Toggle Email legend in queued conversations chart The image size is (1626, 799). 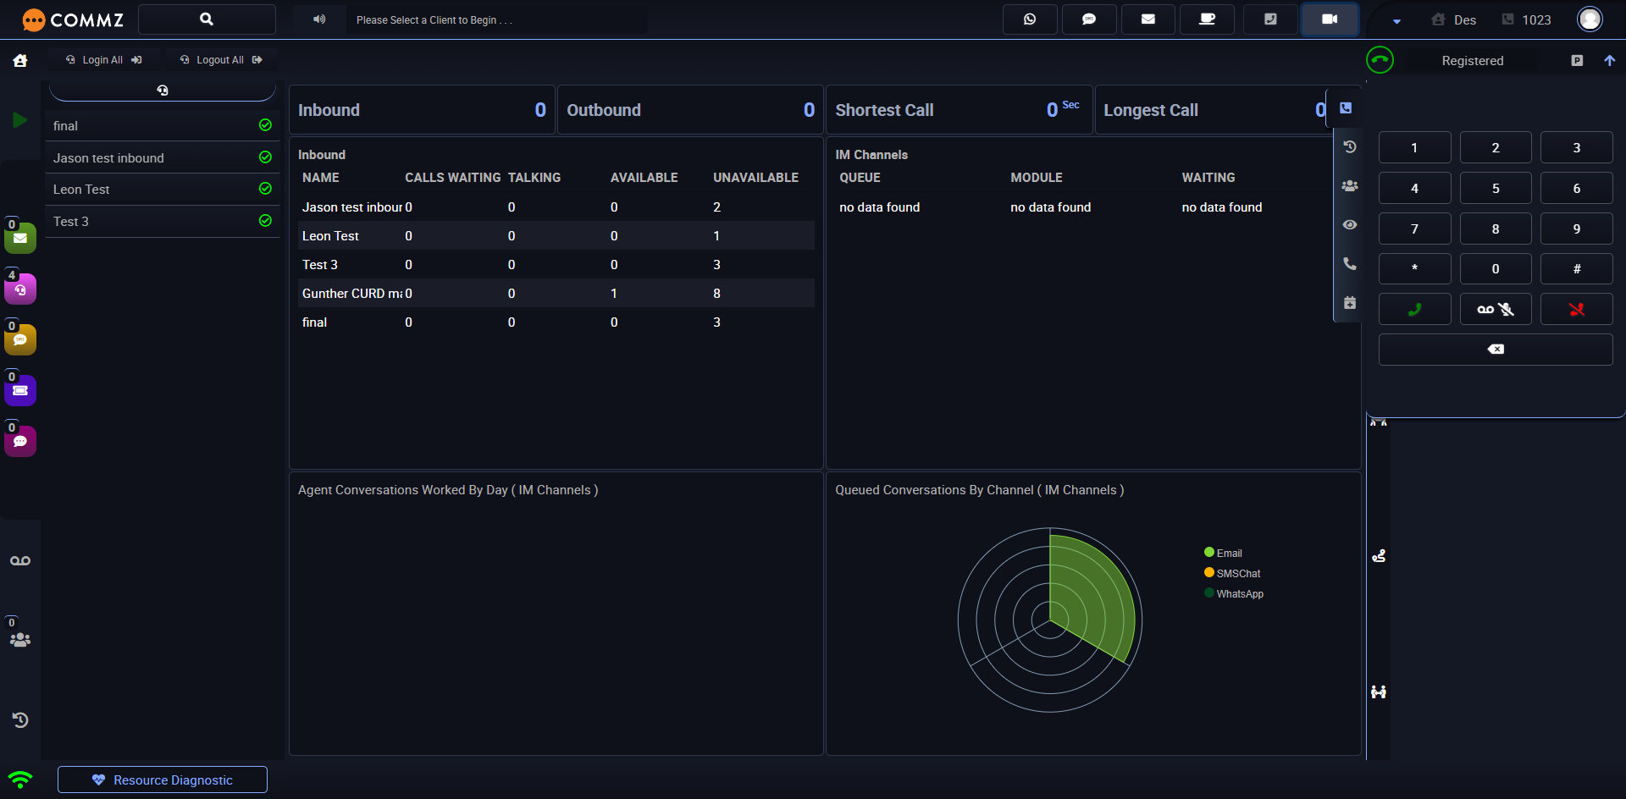[x=1223, y=553]
